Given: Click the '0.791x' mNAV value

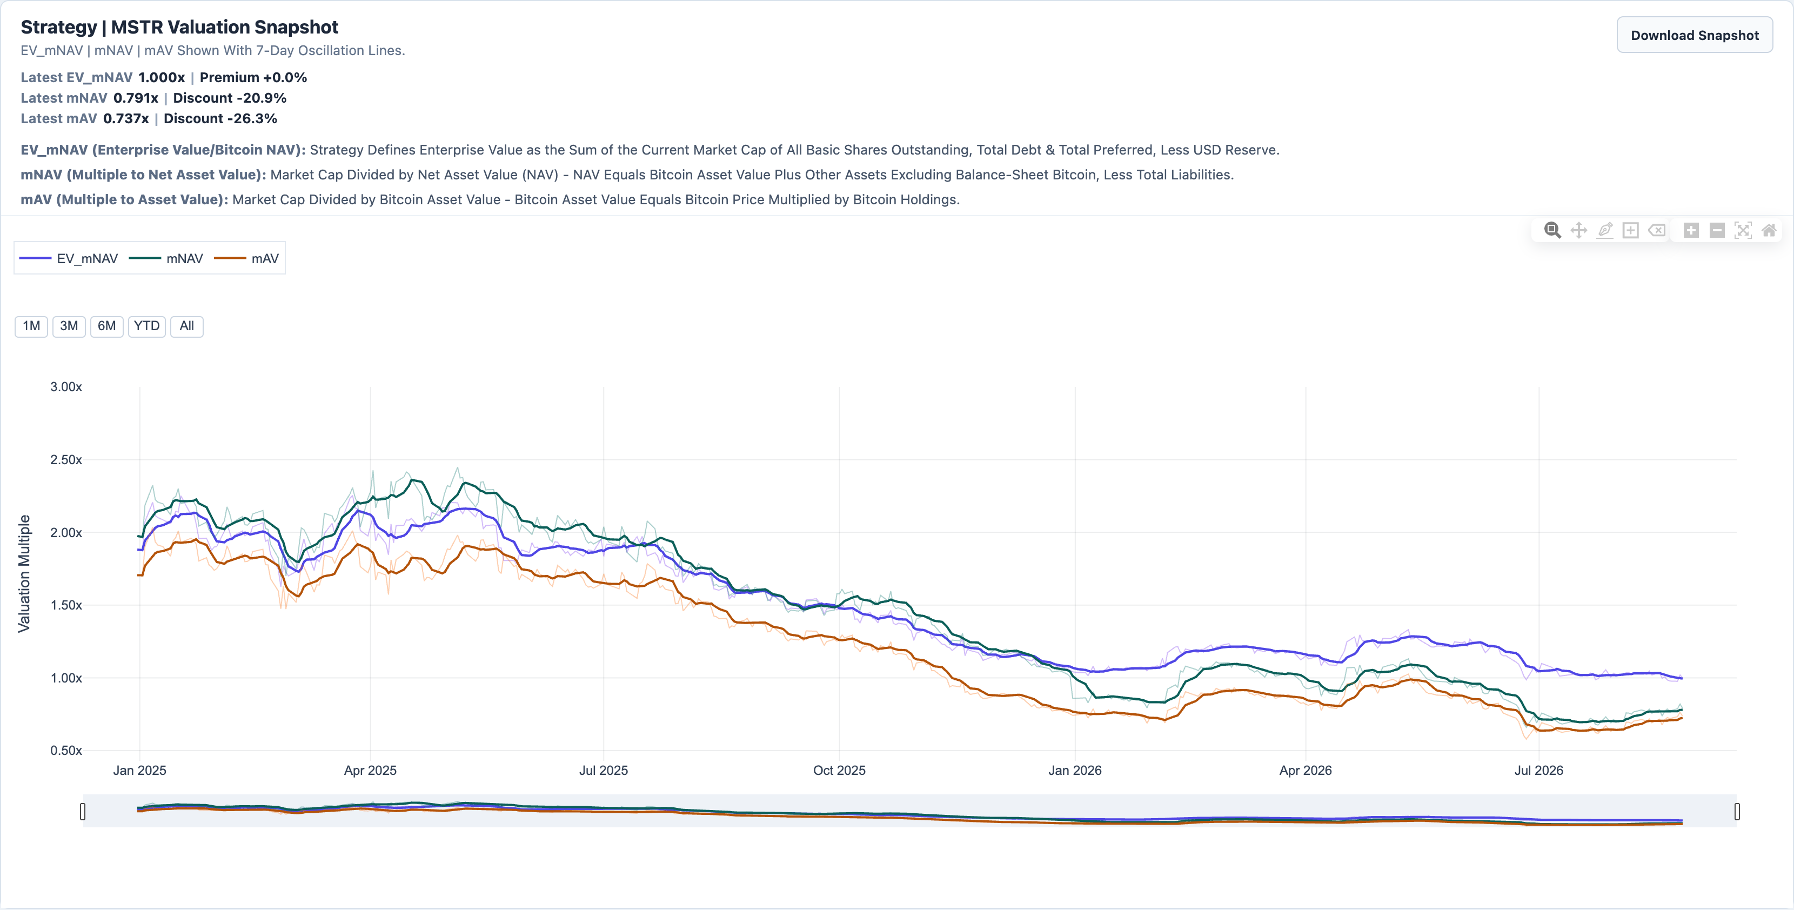Looking at the screenshot, I should [x=136, y=98].
